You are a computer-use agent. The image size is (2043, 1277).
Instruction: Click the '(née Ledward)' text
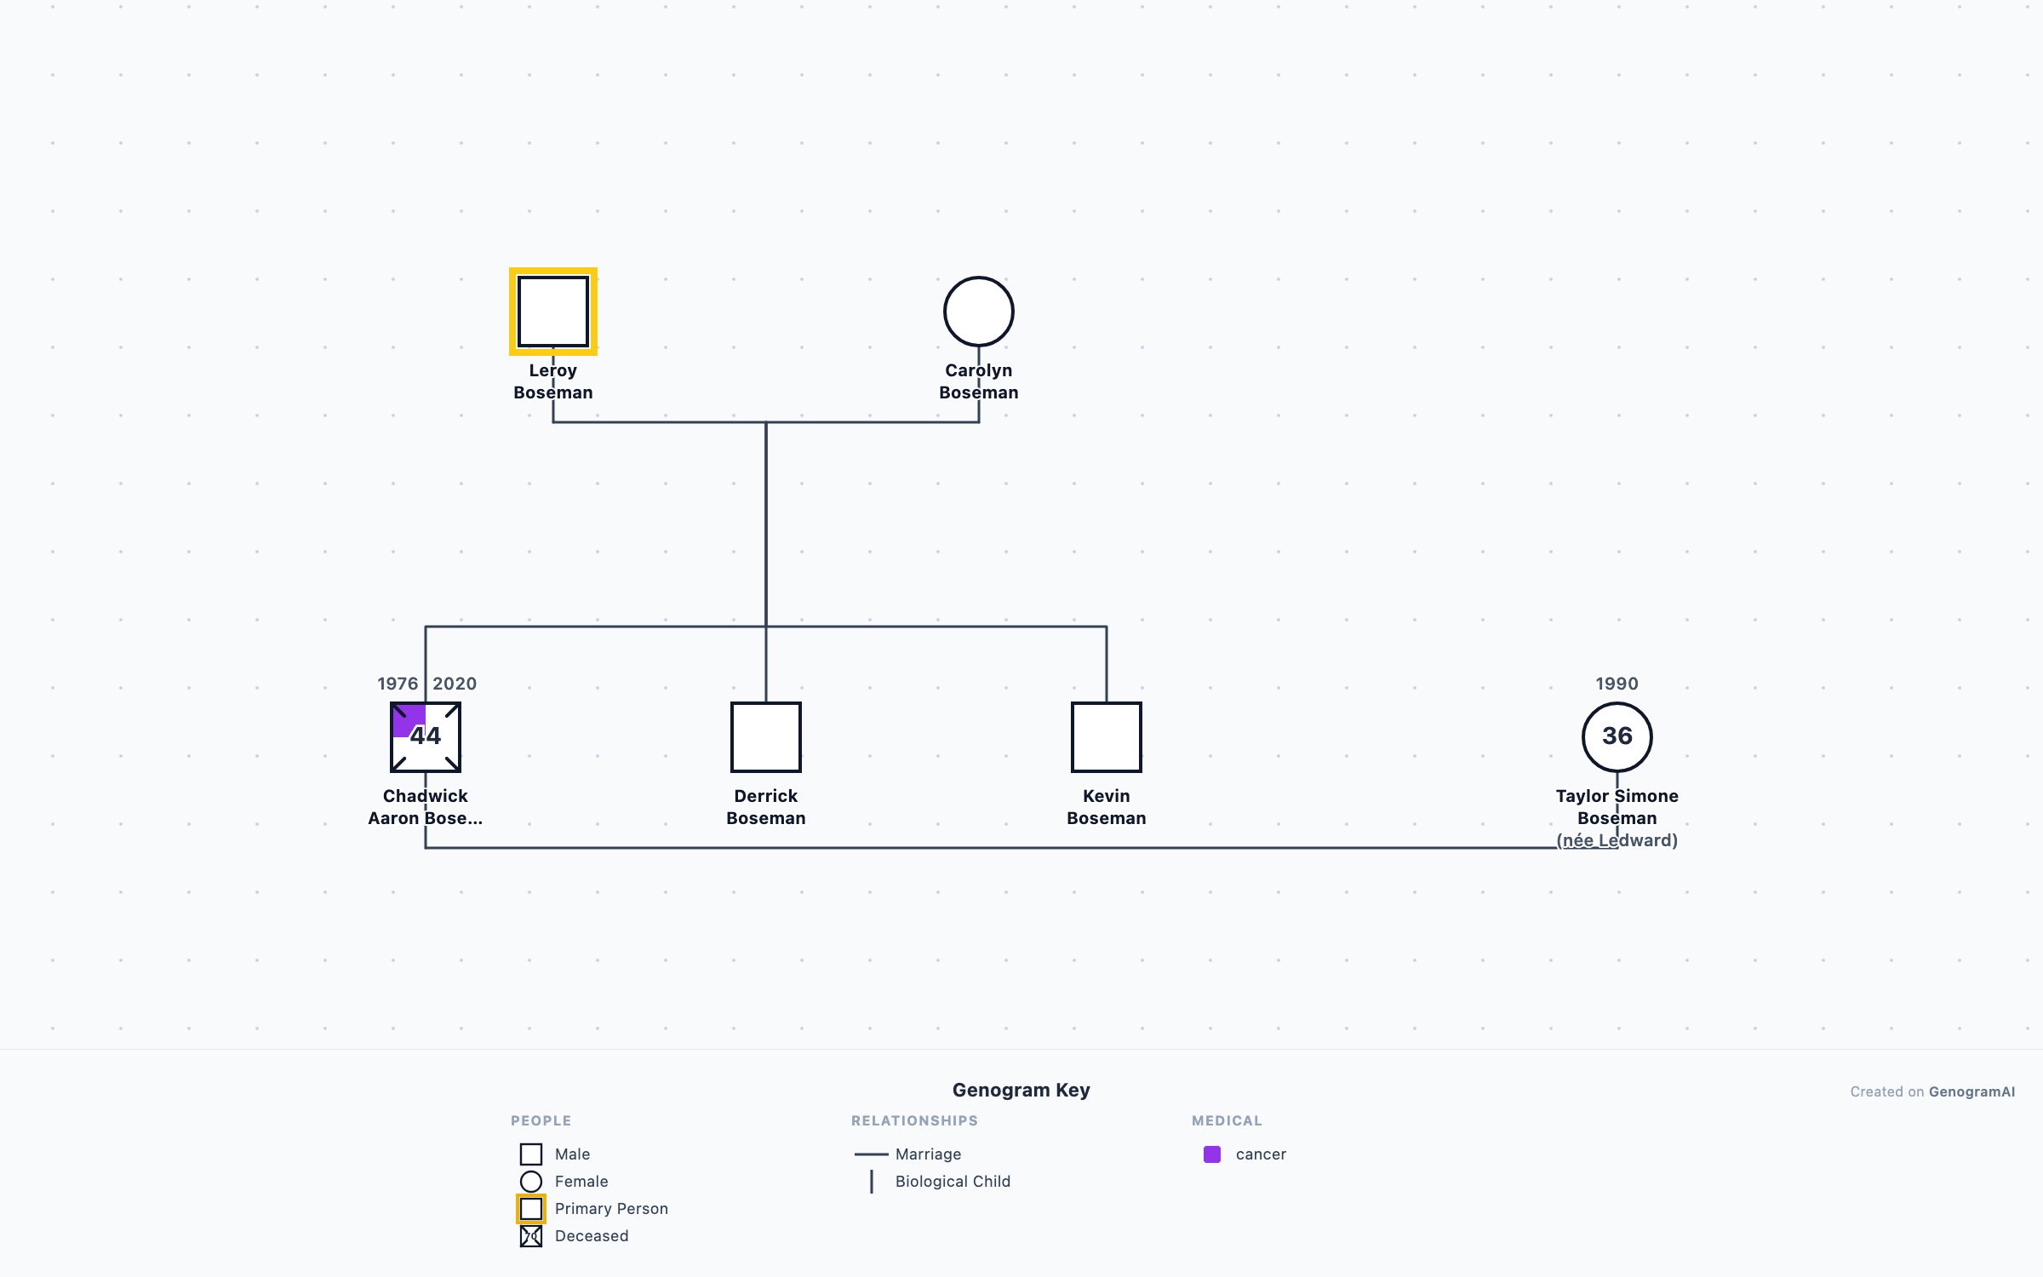(x=1617, y=840)
